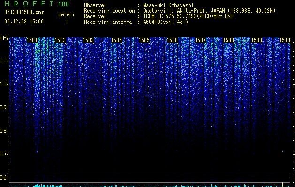Screen dimensions: 295x187
Task: Click the 0.8 kHz frequency axis label
Action: point(4,131)
